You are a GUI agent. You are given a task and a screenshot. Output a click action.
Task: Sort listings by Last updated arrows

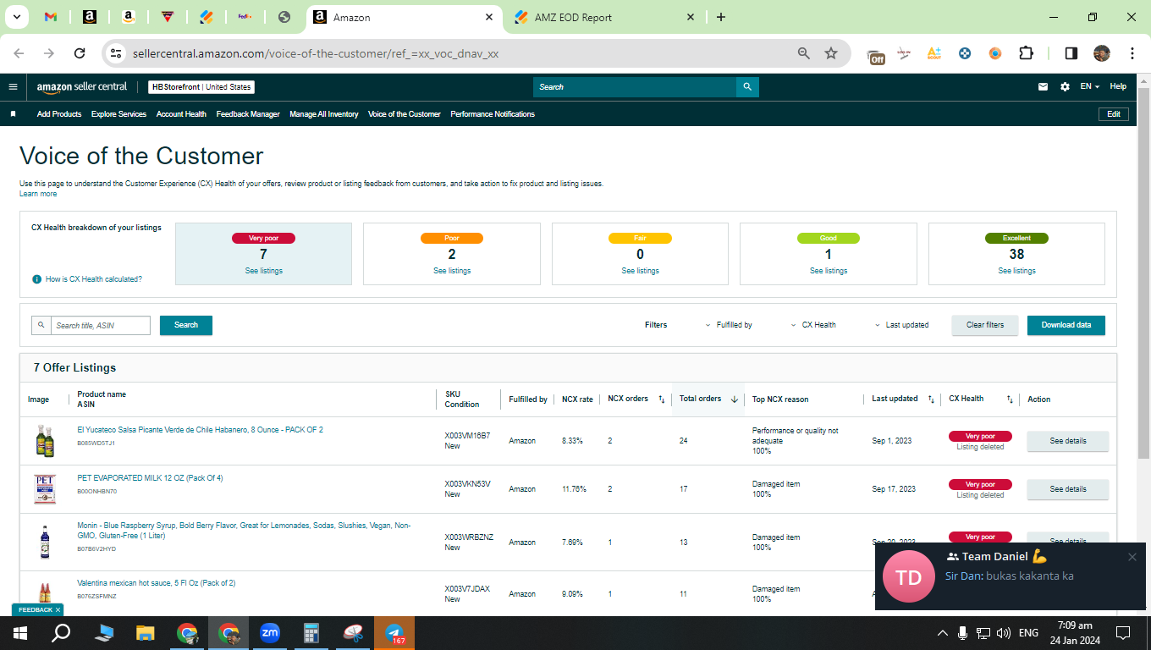coord(931,399)
